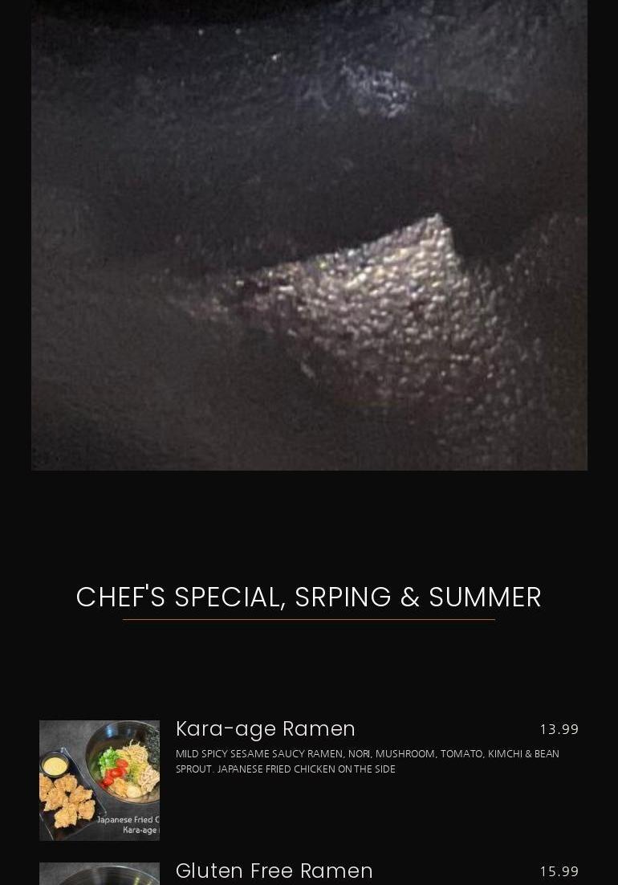The height and width of the screenshot is (885, 618).
Task: Click the orange divider line under the heading
Action: [309, 619]
